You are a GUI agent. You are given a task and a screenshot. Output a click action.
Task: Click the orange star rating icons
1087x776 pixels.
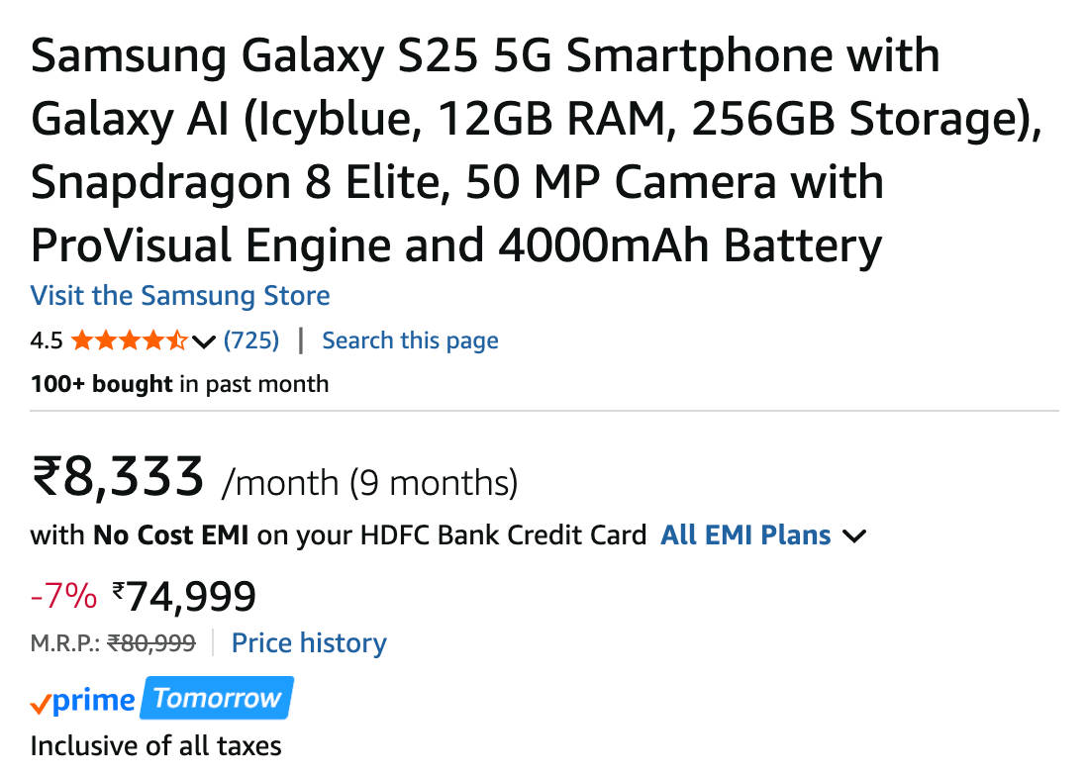click(x=129, y=341)
